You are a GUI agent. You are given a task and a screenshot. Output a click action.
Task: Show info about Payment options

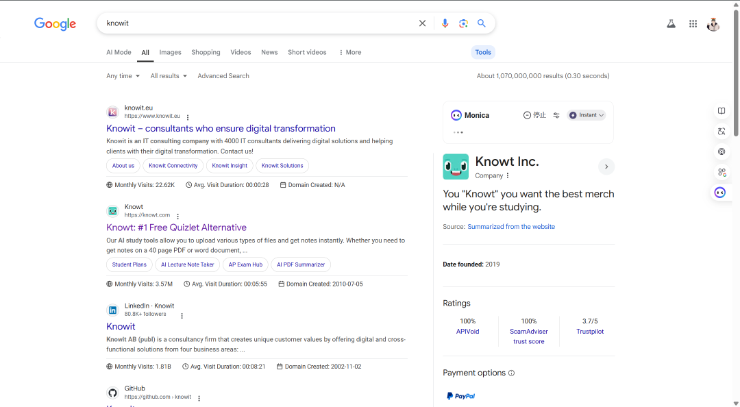click(x=512, y=373)
